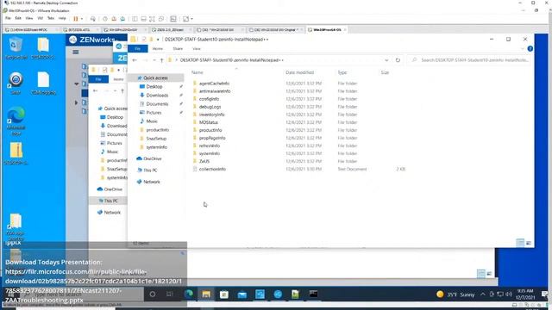552x310 pixels.
Task: Open Microsoft Edge desktop shortcut
Action: (16, 121)
